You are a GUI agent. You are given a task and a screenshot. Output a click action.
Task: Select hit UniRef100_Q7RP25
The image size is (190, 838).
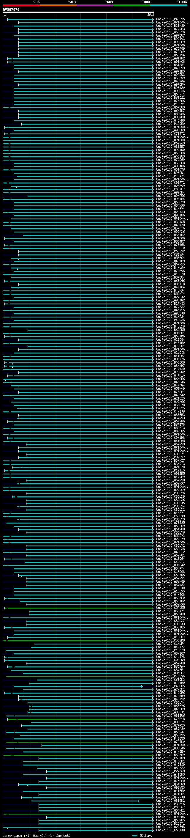click(x=170, y=725)
